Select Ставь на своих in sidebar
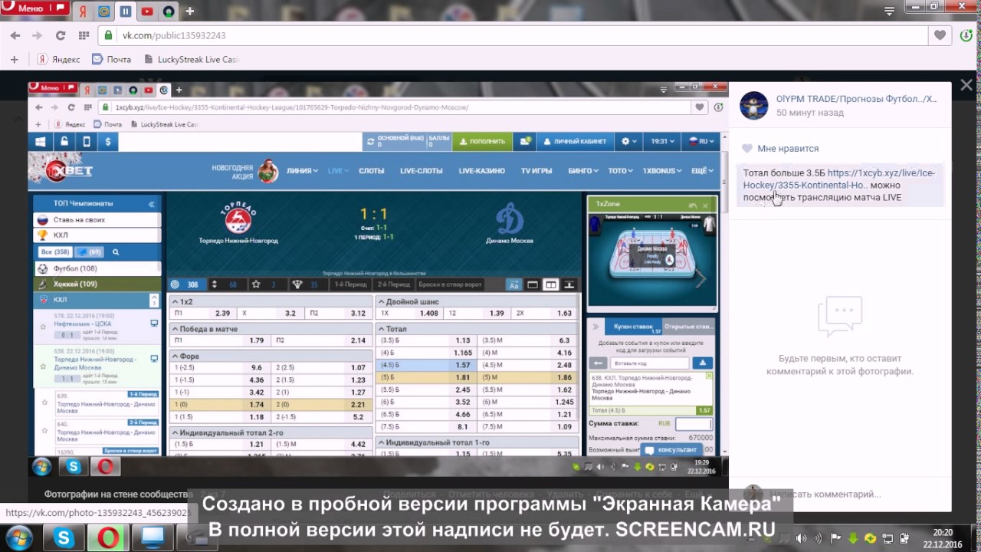 pos(97,220)
